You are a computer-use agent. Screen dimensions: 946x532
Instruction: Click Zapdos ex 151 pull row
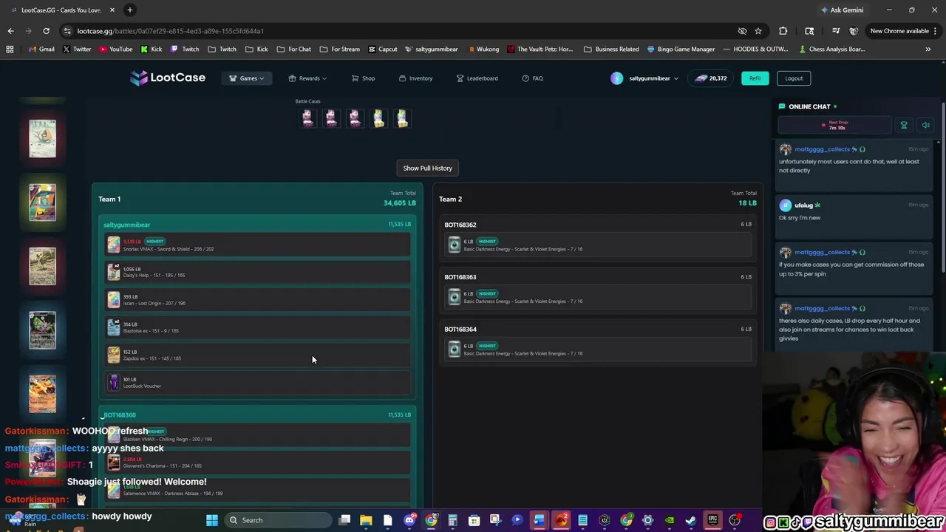pyautogui.click(x=257, y=355)
